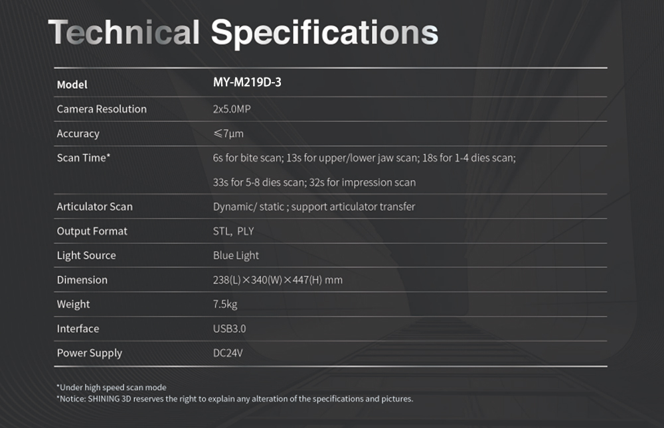Select the 2x5.0MP resolution value
Viewport: 664px width, 428px height.
click(232, 109)
